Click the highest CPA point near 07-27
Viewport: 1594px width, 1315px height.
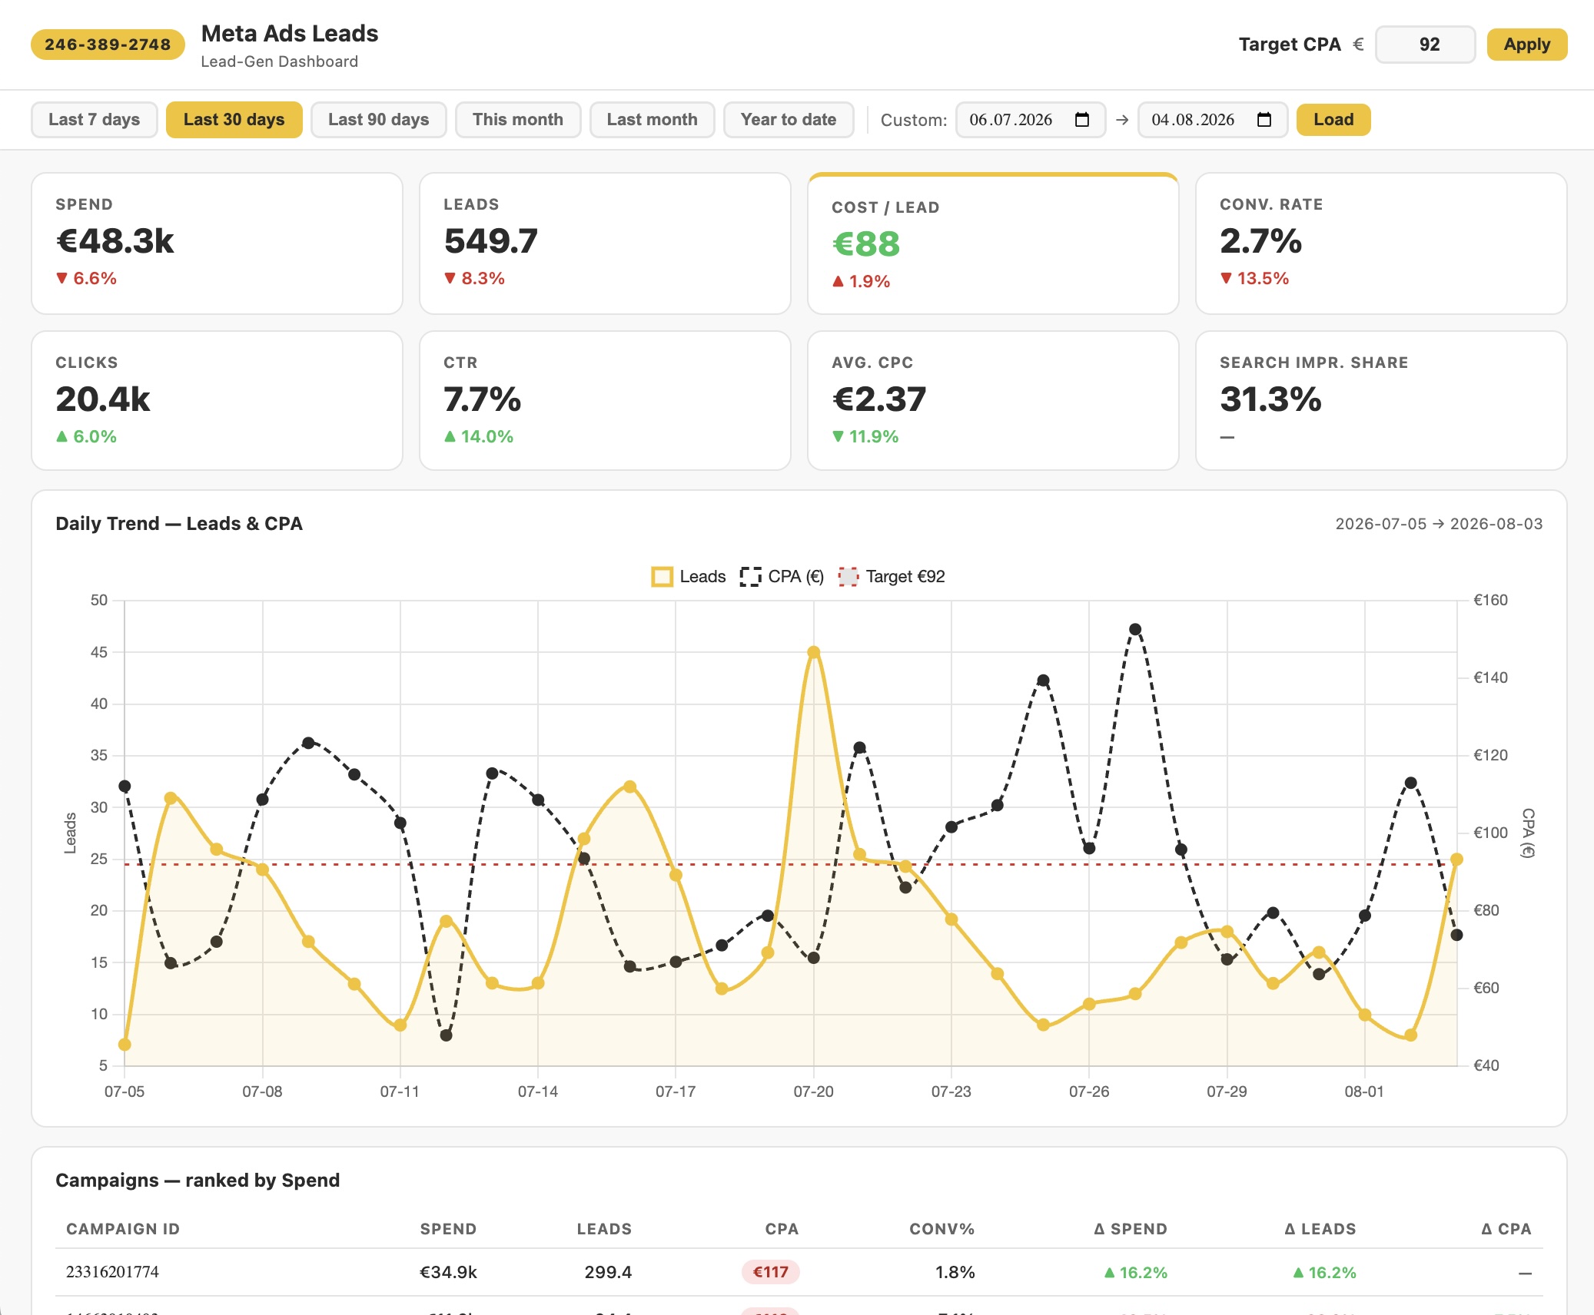(x=1135, y=629)
